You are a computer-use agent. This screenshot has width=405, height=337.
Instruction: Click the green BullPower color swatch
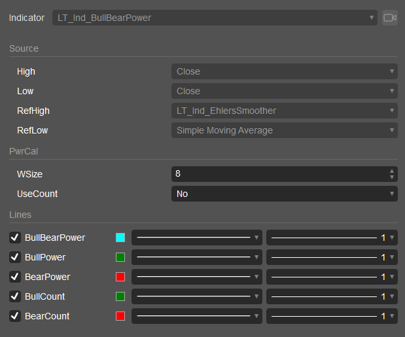[x=120, y=257]
